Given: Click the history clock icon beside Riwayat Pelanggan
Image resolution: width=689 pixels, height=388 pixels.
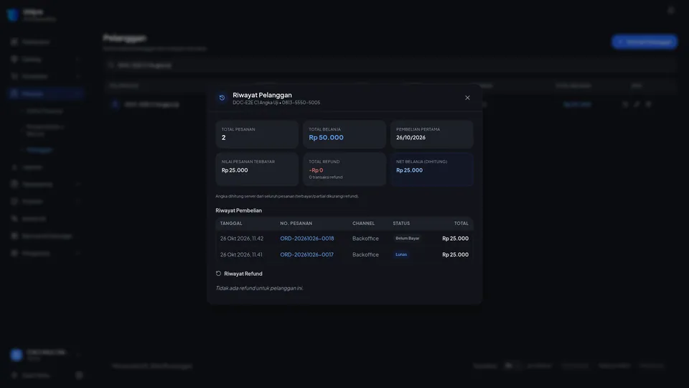Looking at the screenshot, I should point(222,98).
